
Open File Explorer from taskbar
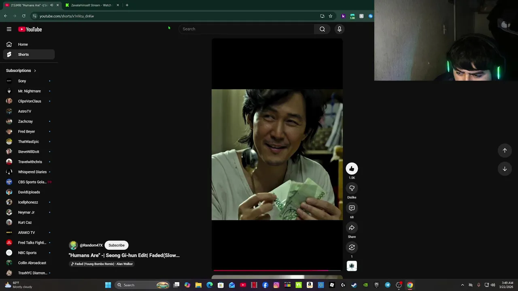198,285
